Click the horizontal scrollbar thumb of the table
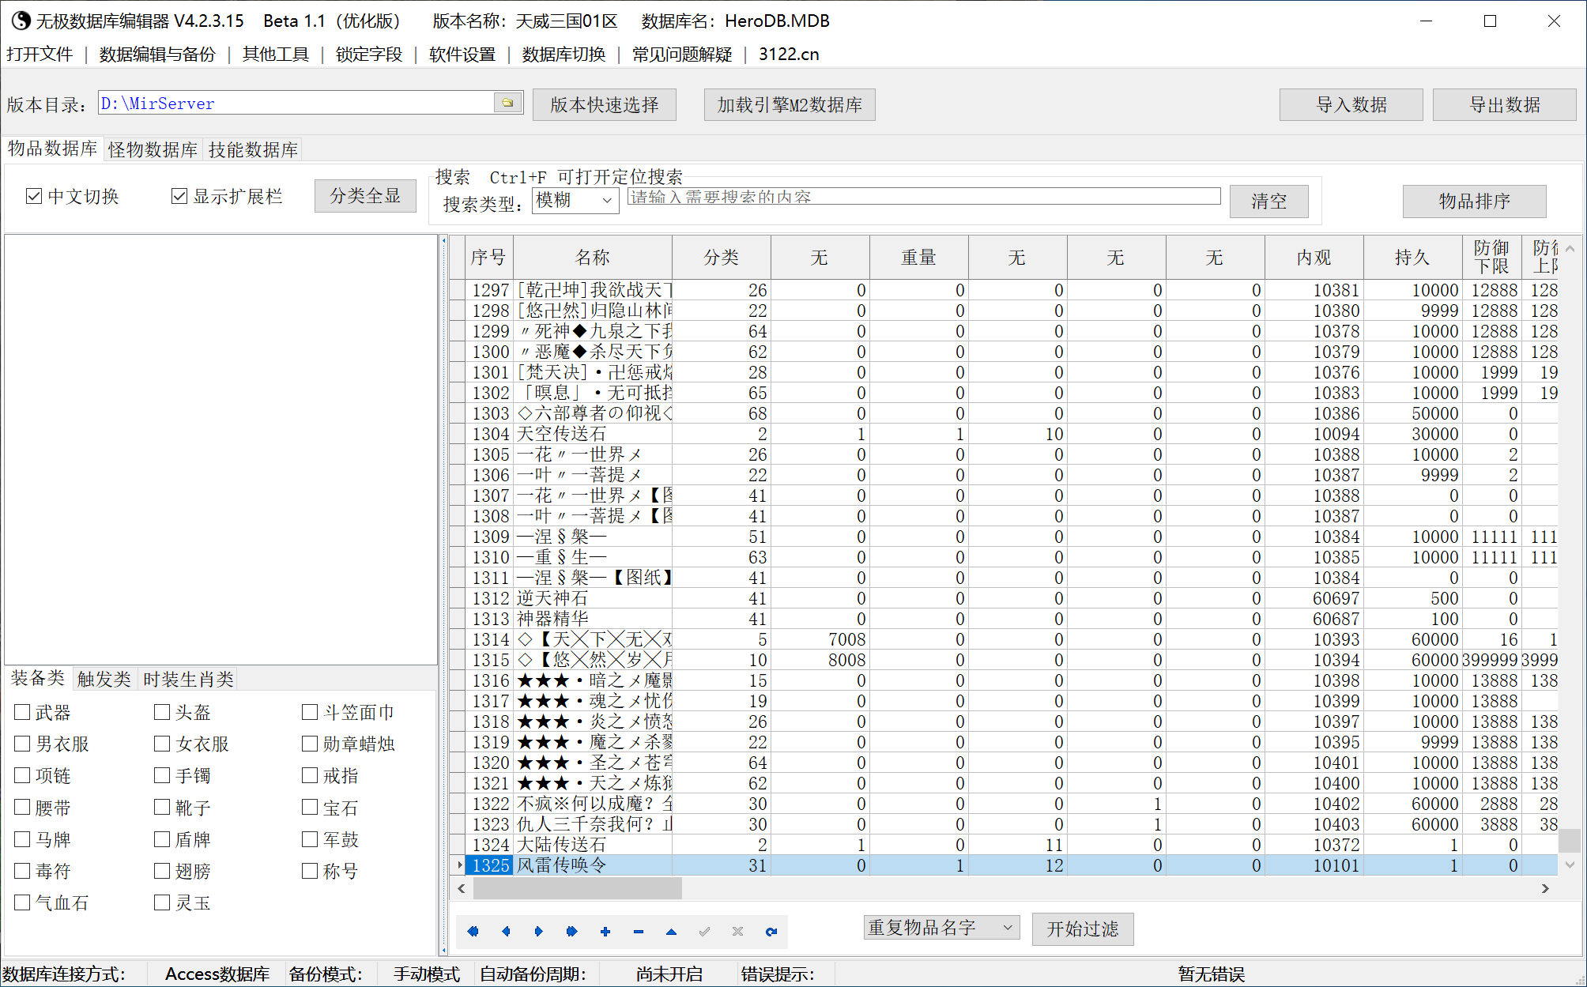Image resolution: width=1587 pixels, height=987 pixels. (x=577, y=889)
